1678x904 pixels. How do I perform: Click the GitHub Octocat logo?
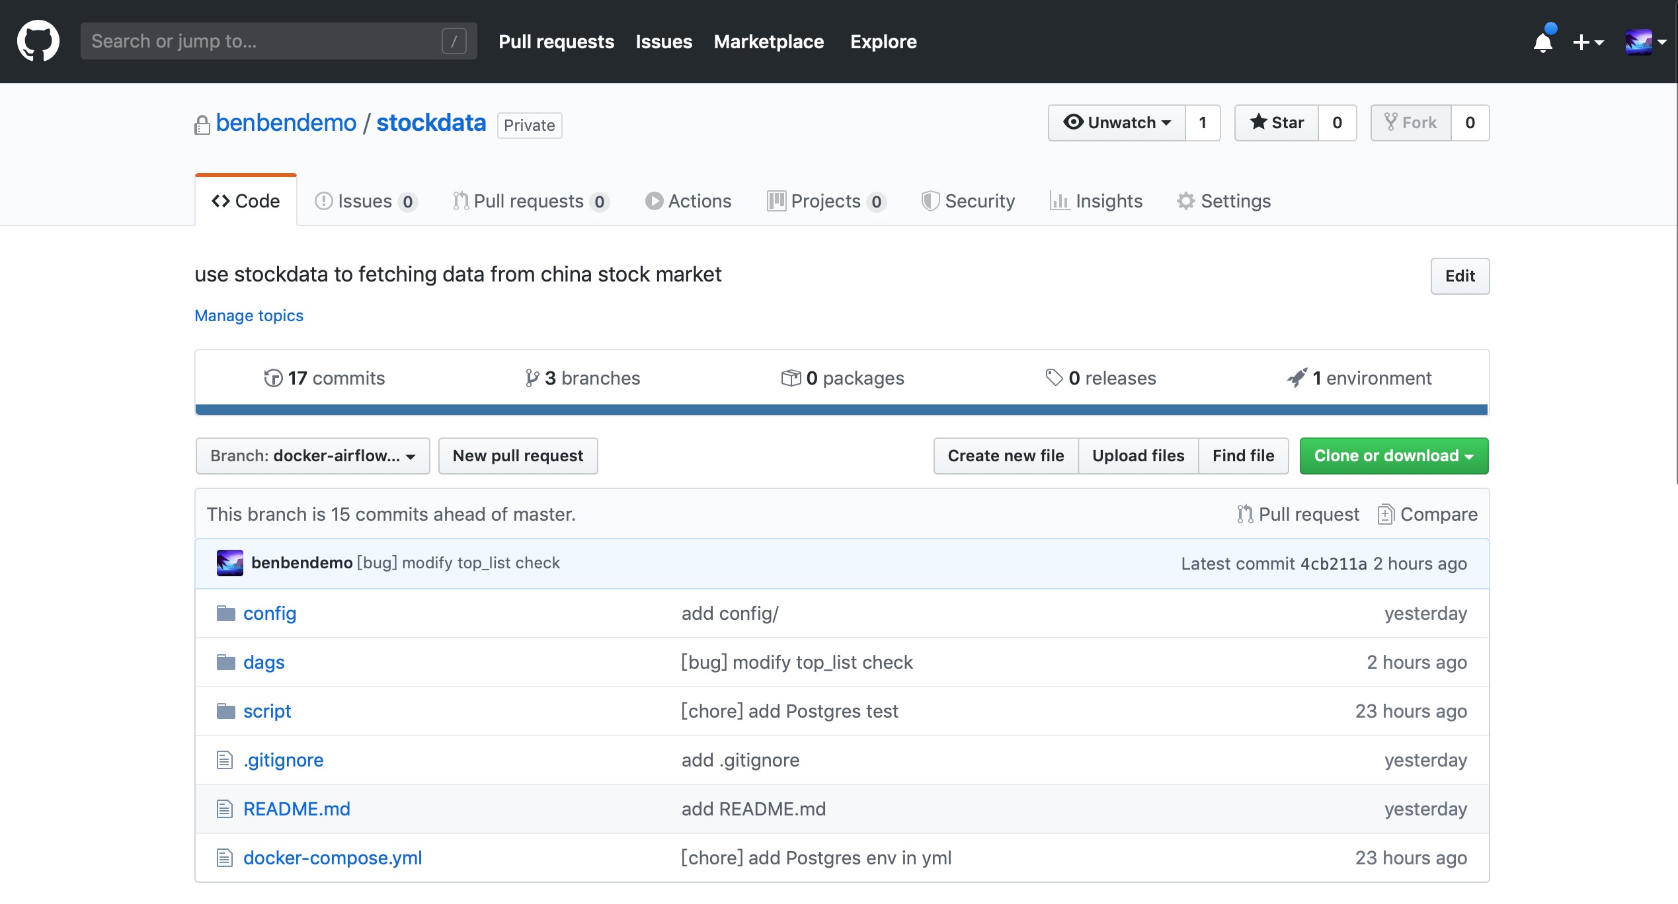click(38, 41)
